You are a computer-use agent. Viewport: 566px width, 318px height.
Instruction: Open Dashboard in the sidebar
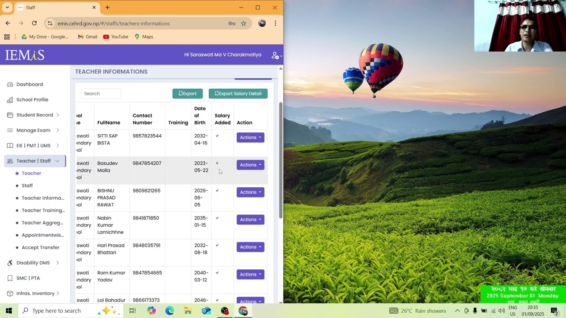[x=30, y=84]
